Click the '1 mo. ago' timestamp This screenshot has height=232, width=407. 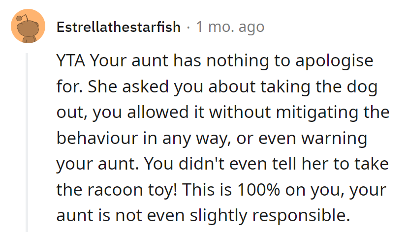coord(230,27)
